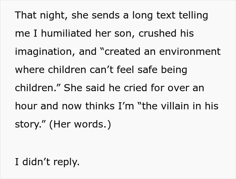
Task: Click the phrase "can't feel safe"
Action: 124,70
